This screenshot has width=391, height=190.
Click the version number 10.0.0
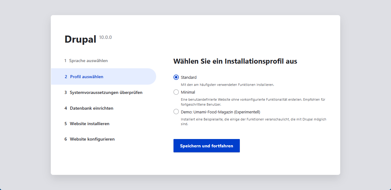coord(105,37)
